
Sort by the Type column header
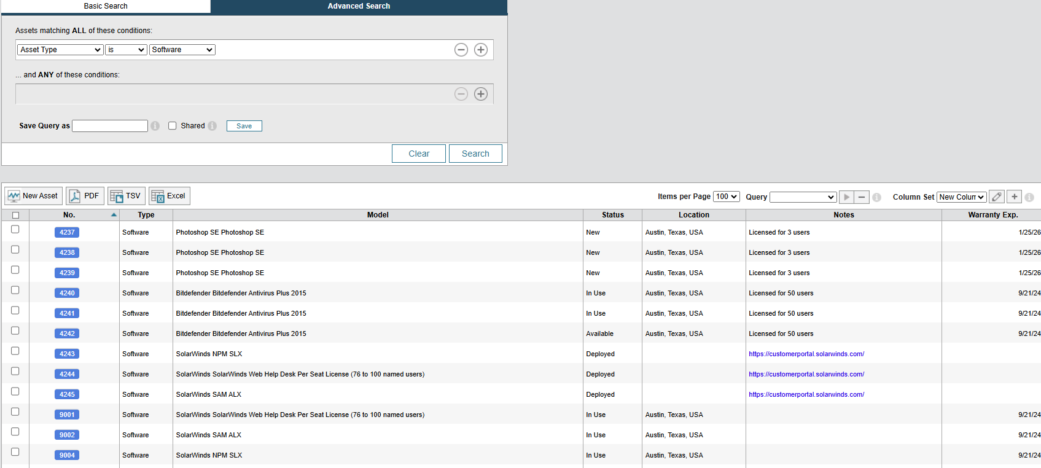pos(146,215)
